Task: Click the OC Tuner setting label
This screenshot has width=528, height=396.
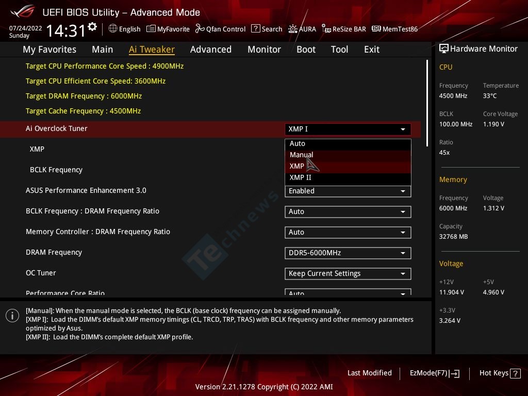Action: click(41, 273)
